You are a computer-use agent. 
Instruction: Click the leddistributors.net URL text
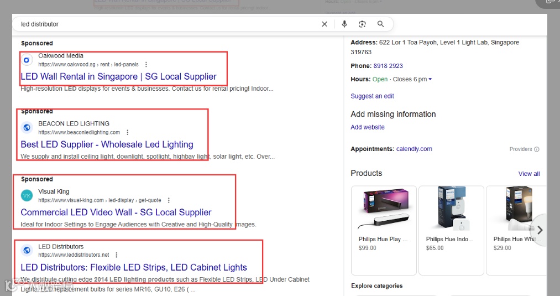[74, 255]
